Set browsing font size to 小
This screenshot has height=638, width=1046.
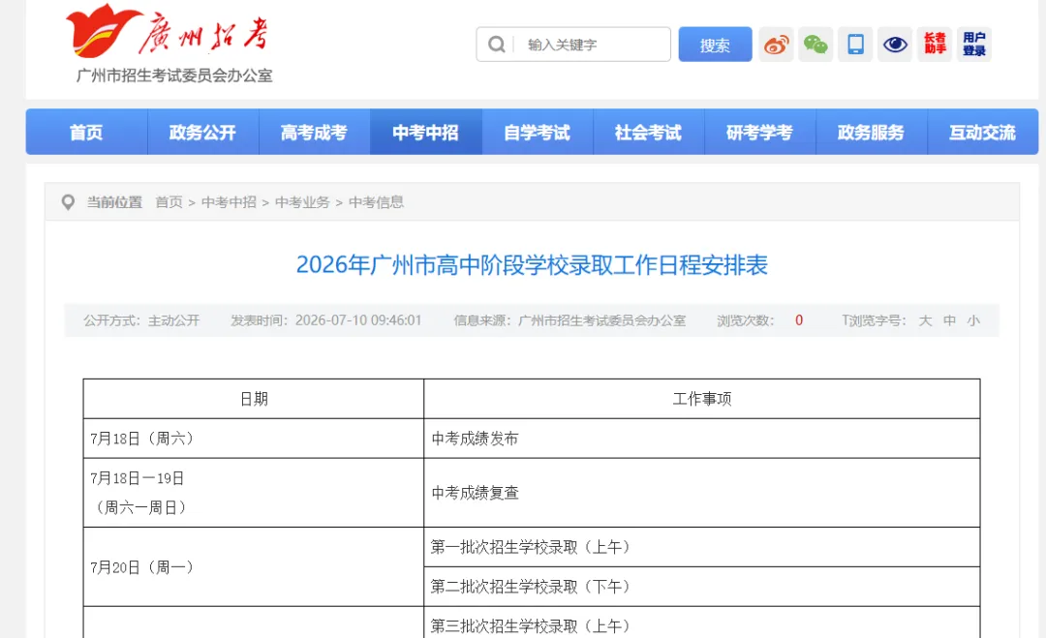[973, 320]
